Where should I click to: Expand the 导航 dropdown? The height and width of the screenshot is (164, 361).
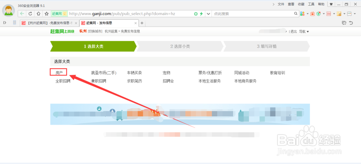point(304,31)
